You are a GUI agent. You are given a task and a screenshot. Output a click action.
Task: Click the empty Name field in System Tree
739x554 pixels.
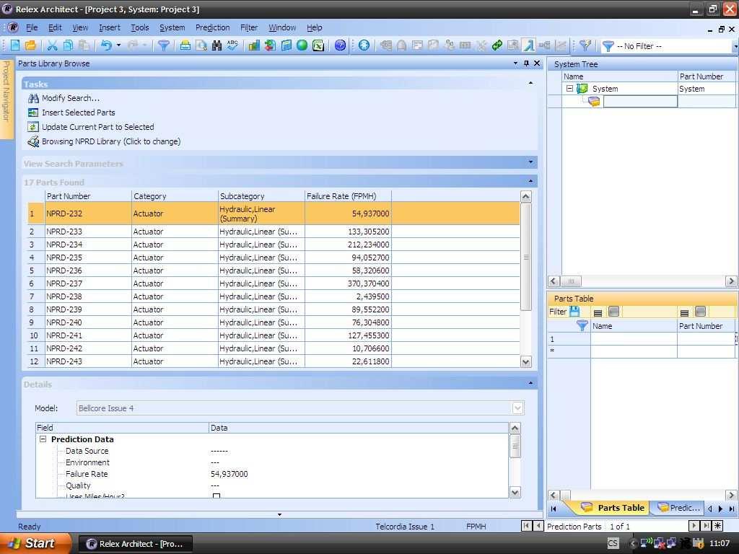641,101
